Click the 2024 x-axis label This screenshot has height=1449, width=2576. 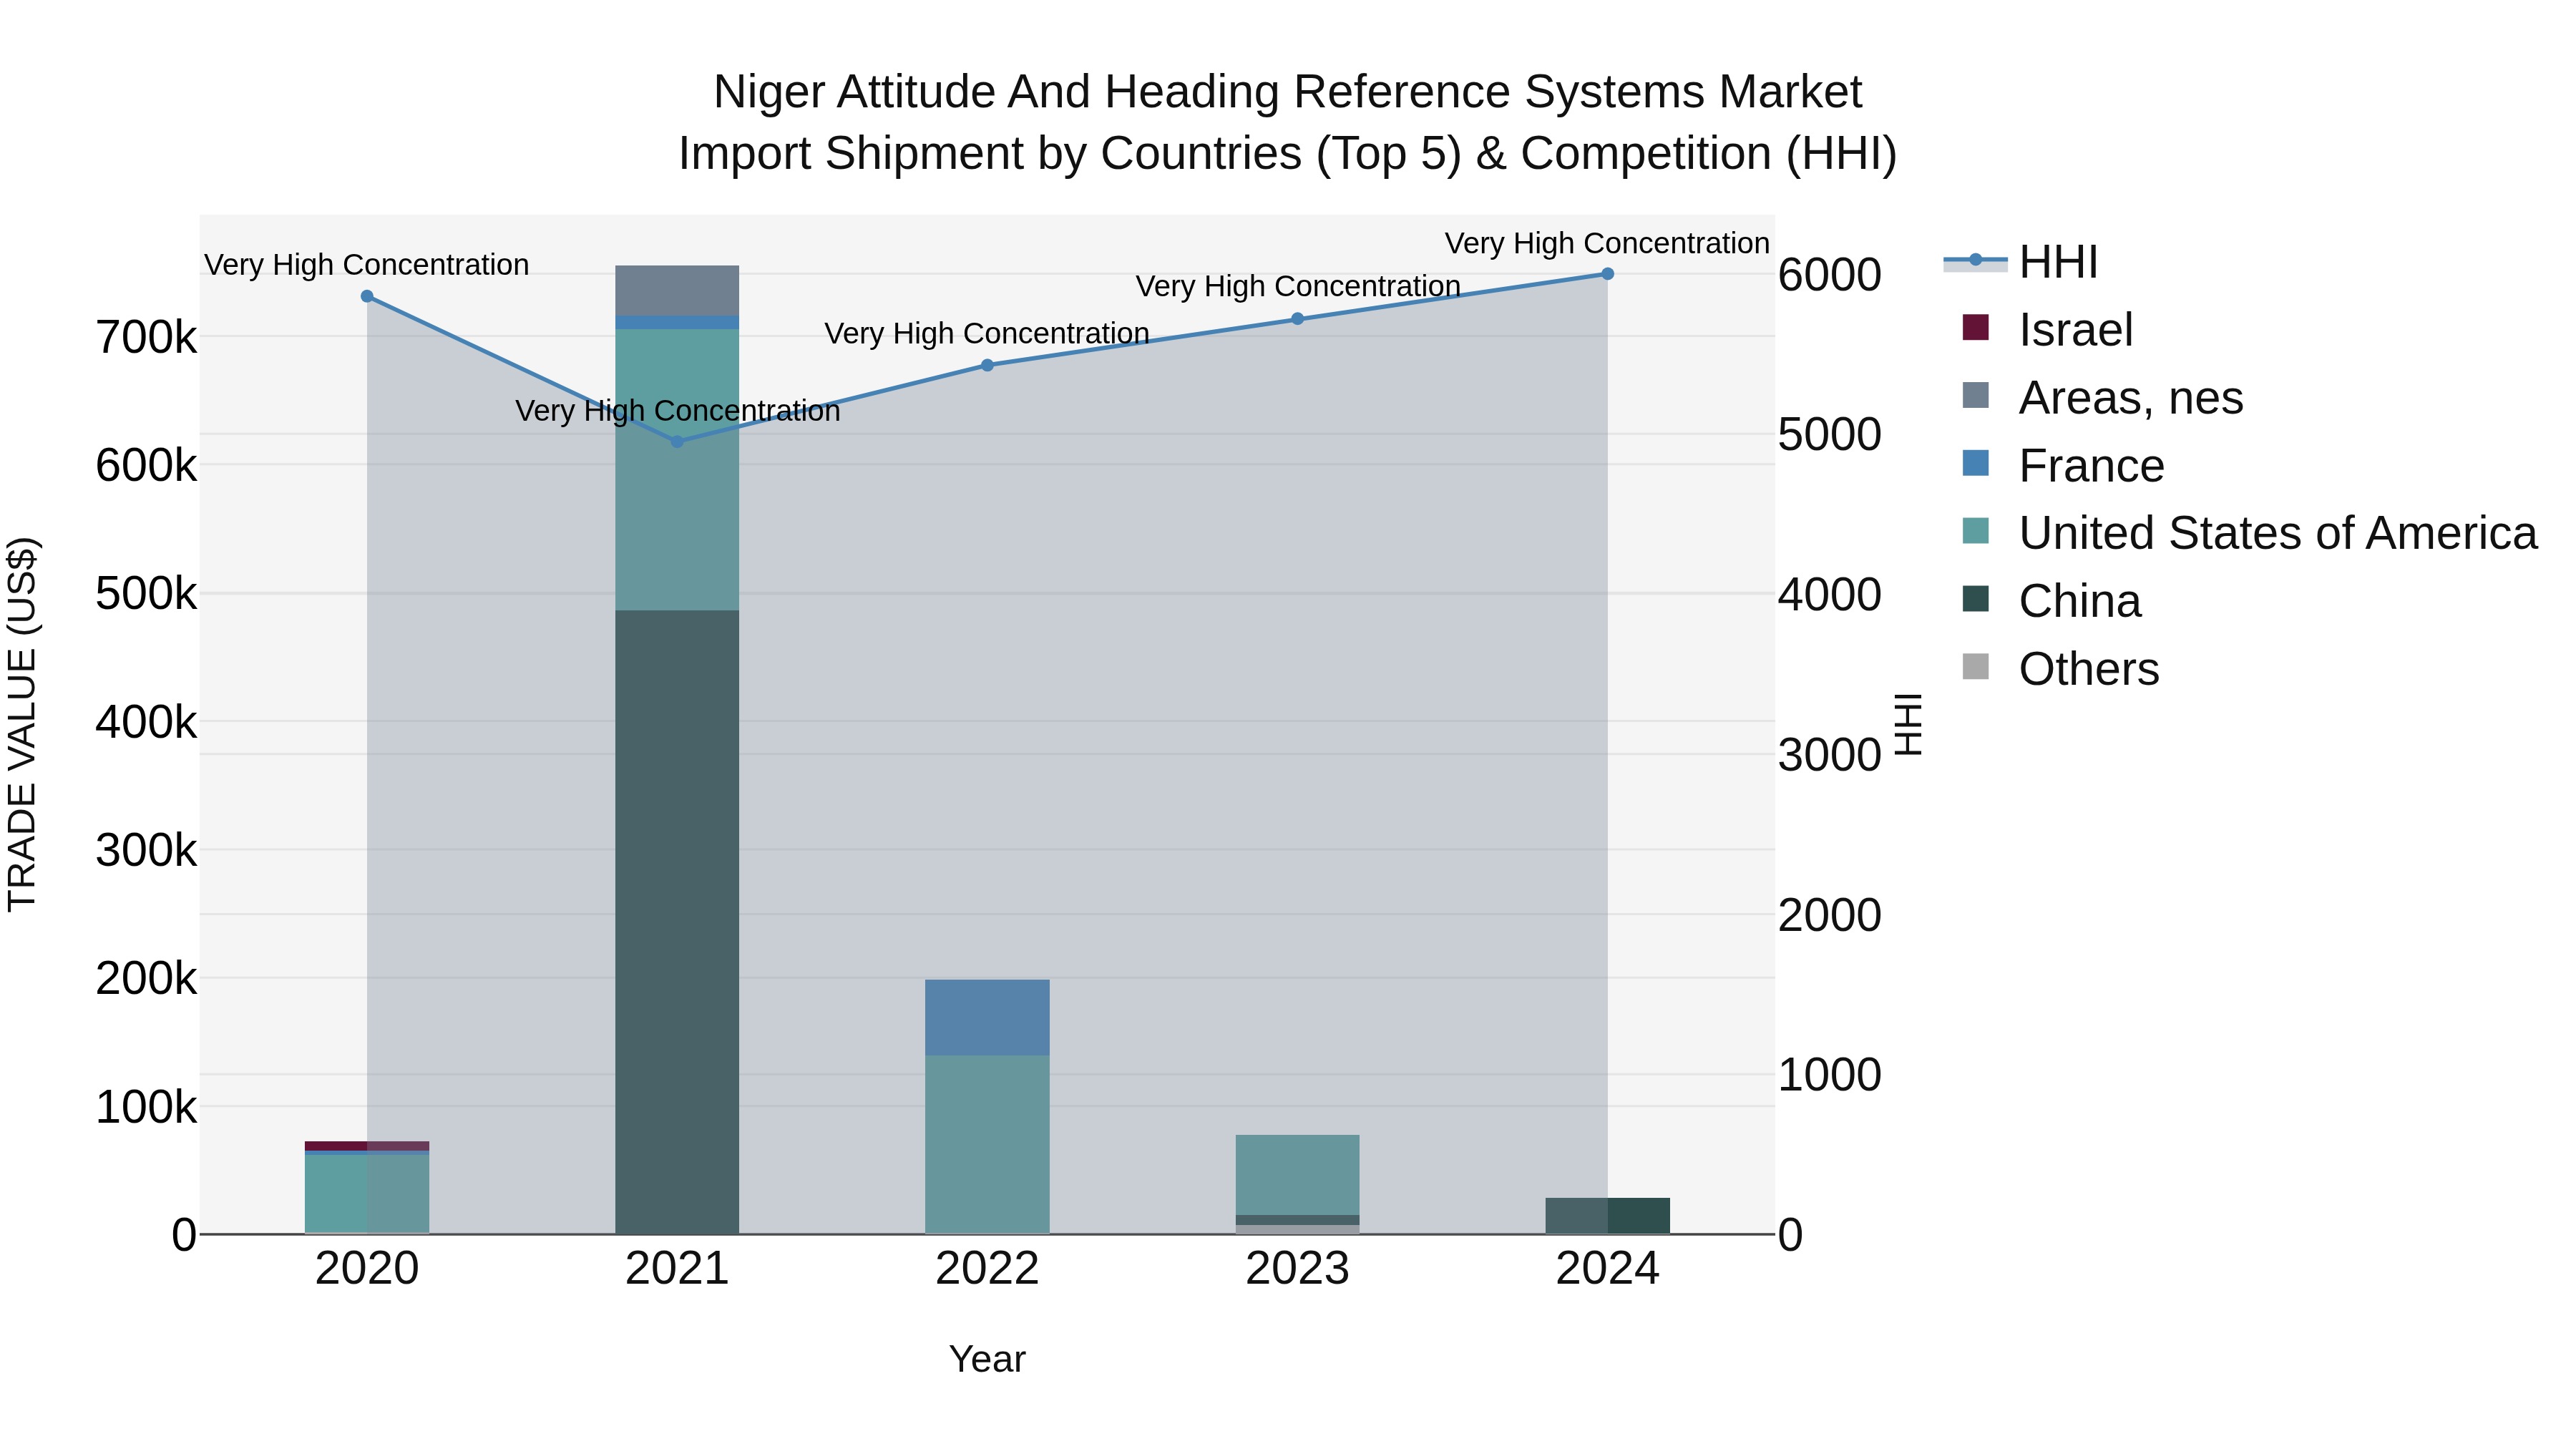click(1607, 1269)
